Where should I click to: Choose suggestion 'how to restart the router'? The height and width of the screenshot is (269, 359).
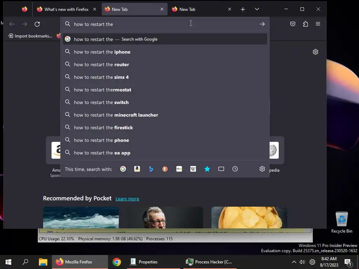coord(165,64)
